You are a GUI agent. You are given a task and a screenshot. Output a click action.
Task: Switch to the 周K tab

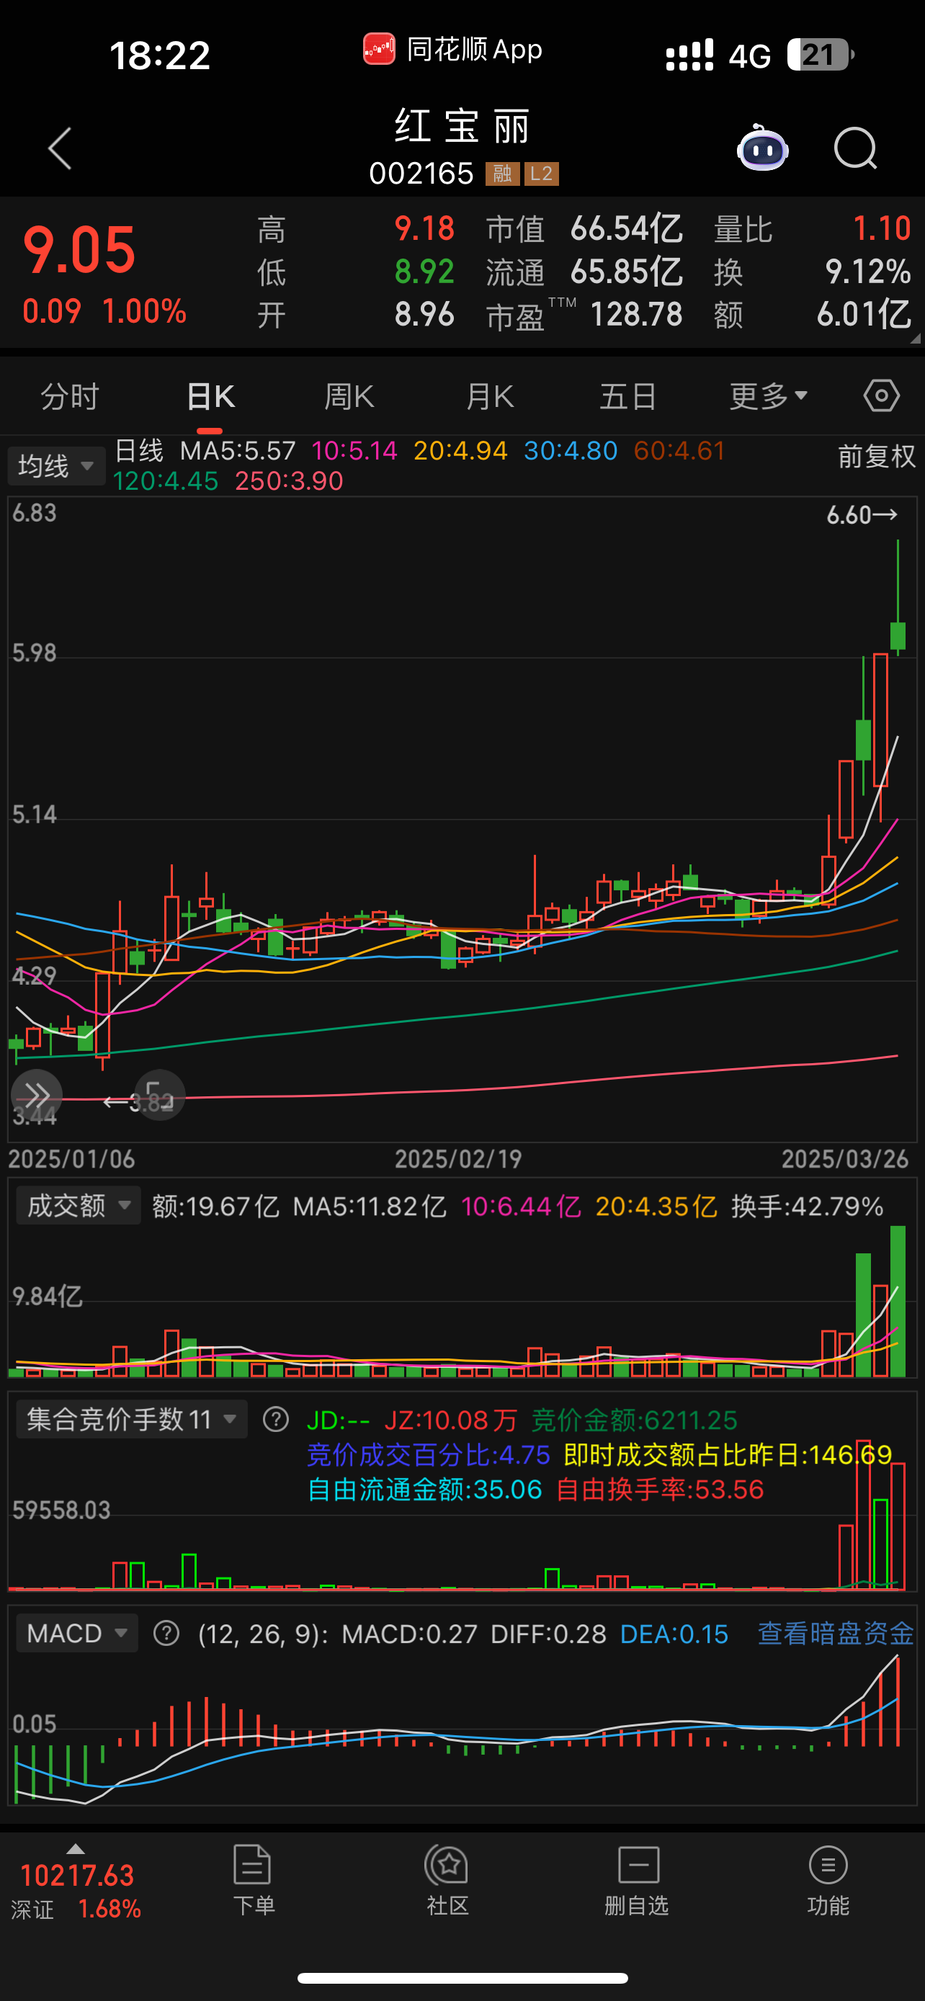coord(349,396)
